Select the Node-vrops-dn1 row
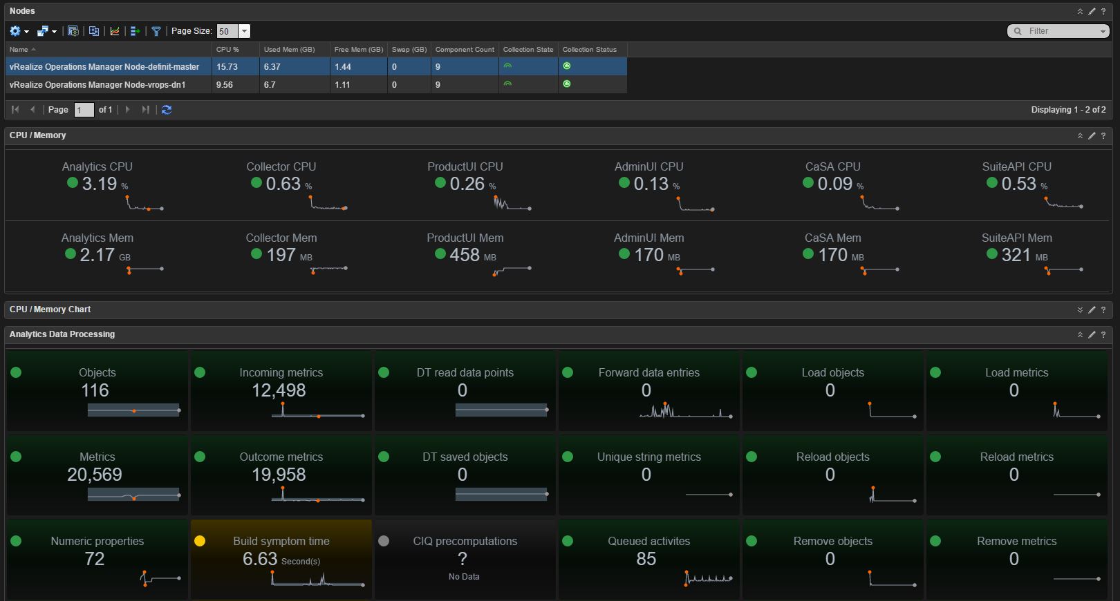The image size is (1120, 601). tap(316, 84)
